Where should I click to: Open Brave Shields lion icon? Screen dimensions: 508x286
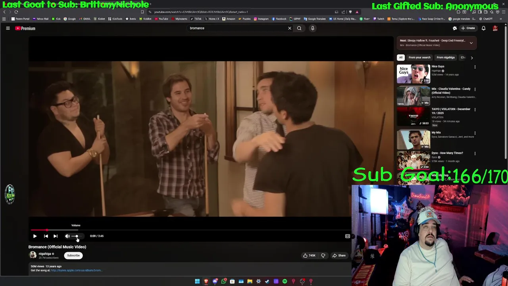tap(350, 12)
